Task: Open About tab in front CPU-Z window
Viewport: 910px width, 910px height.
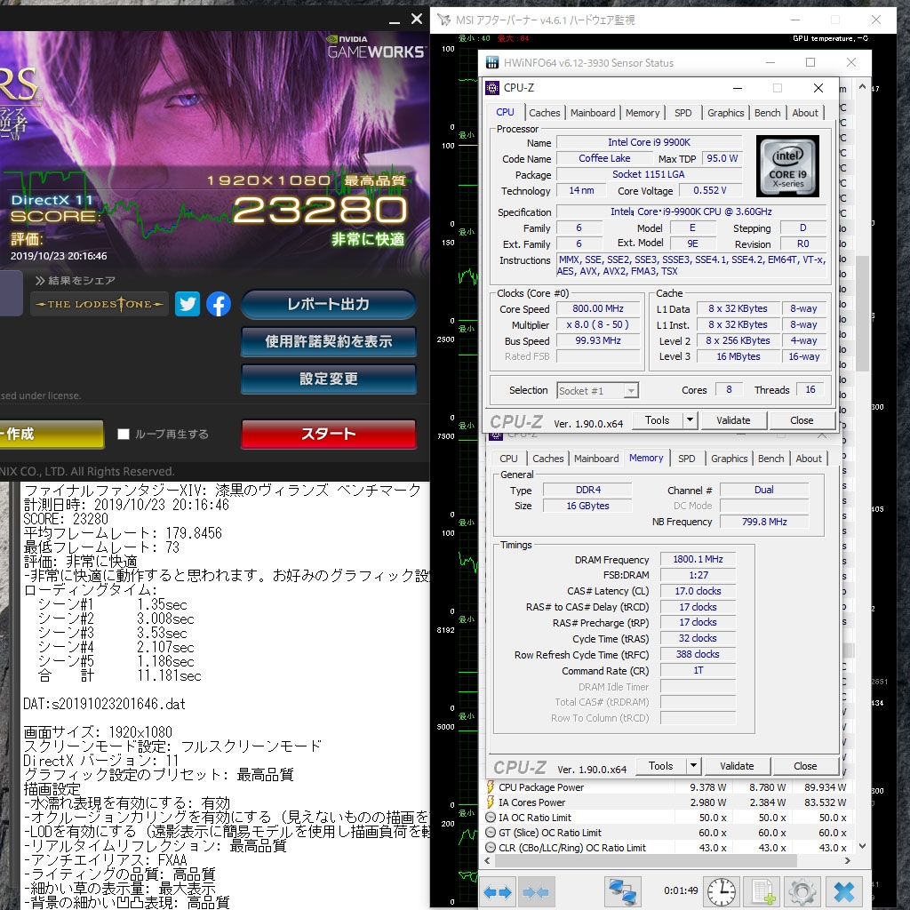Action: coord(805,113)
